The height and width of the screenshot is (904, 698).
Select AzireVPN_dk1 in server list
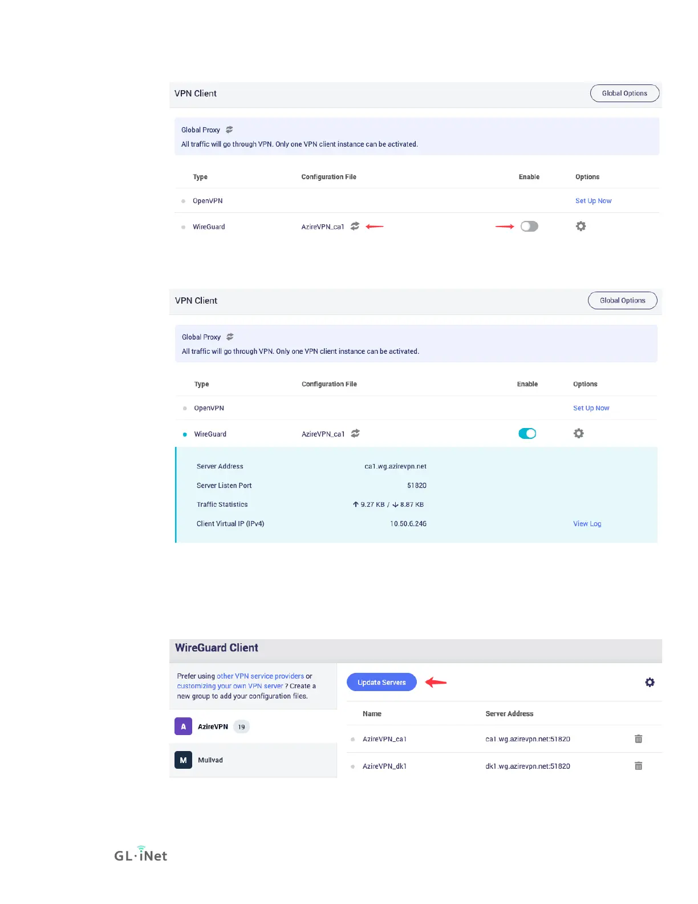(384, 766)
